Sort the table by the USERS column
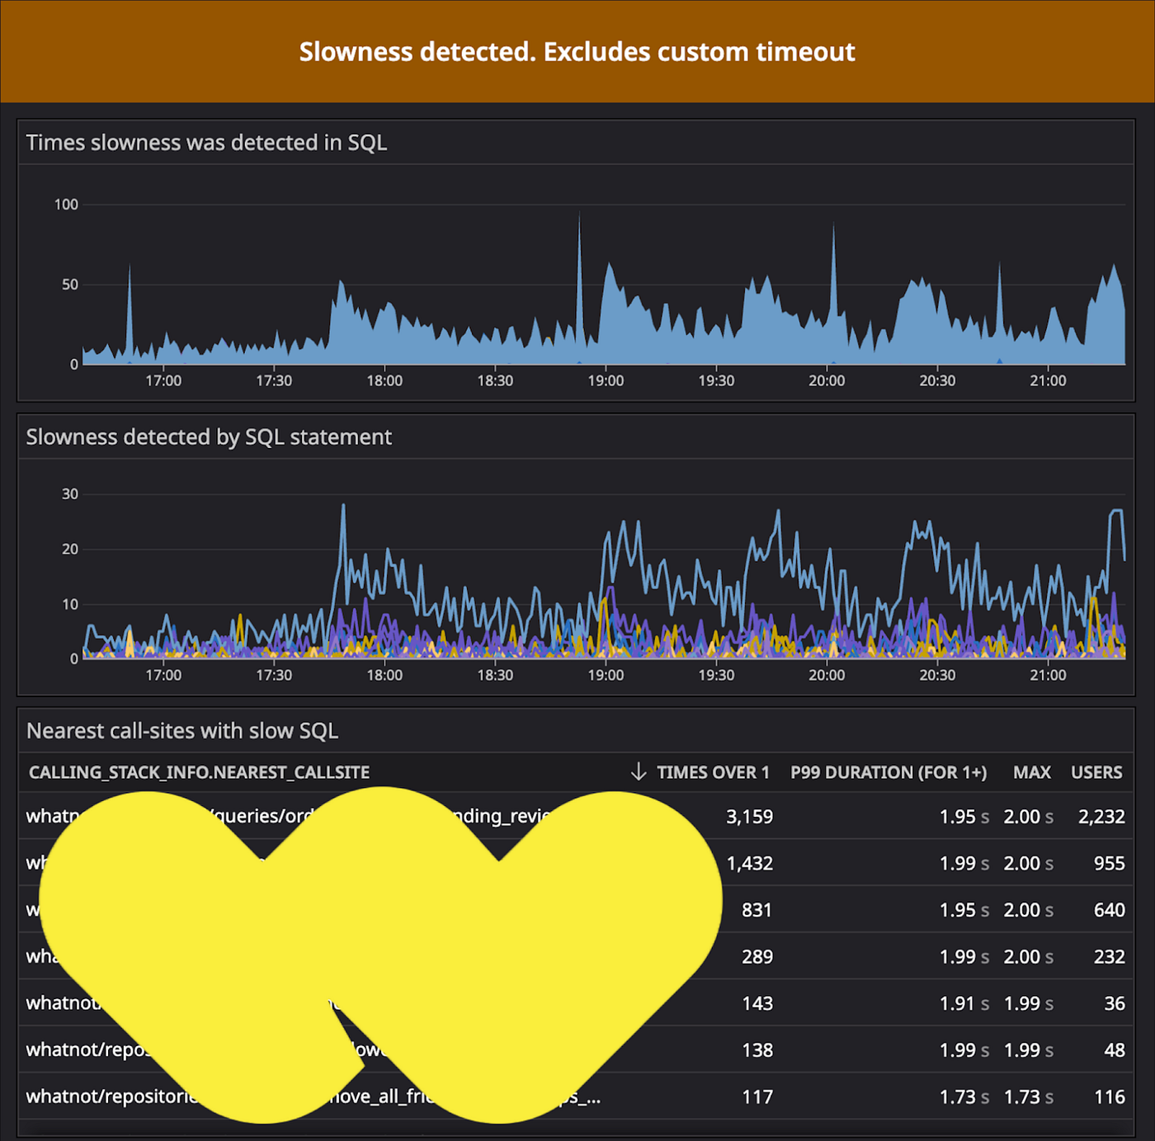The height and width of the screenshot is (1141, 1155). click(x=1097, y=772)
